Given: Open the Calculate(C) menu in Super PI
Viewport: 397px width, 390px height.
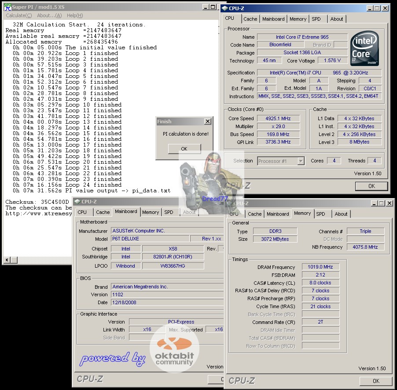Looking at the screenshot, I should (19, 16).
